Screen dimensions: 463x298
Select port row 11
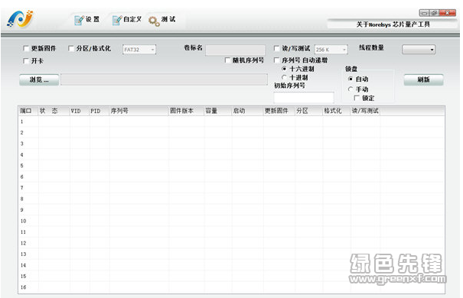click(231, 232)
